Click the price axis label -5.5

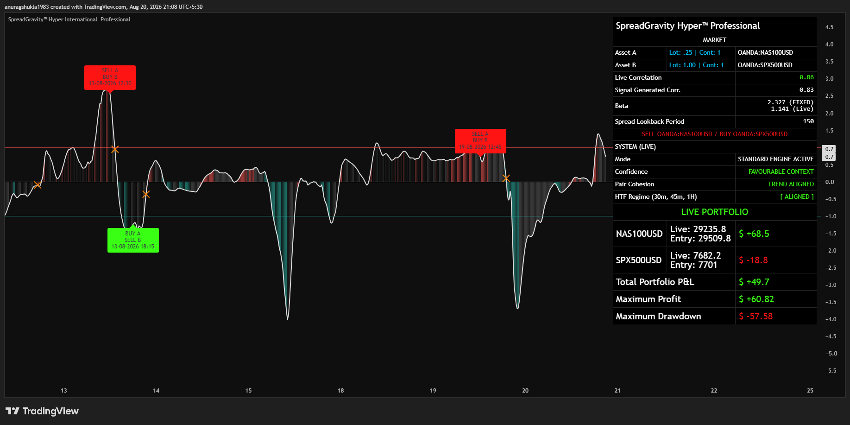[x=831, y=371]
